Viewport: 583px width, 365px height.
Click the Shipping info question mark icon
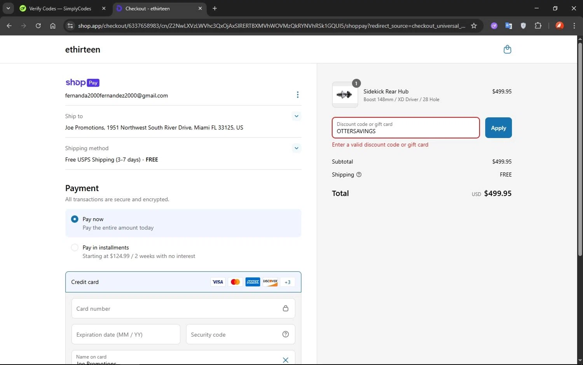[x=359, y=175]
